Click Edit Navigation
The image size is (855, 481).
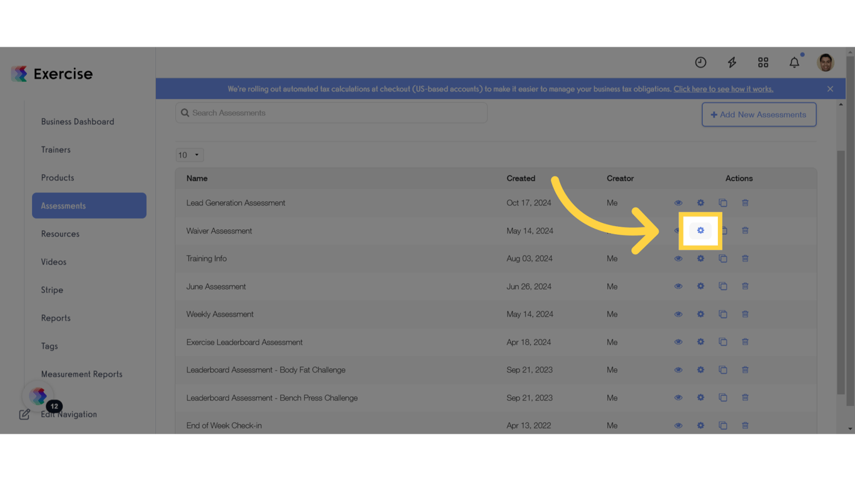coord(58,414)
